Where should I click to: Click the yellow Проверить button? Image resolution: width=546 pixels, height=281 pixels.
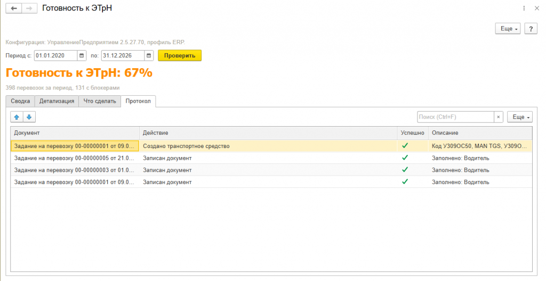[180, 56]
